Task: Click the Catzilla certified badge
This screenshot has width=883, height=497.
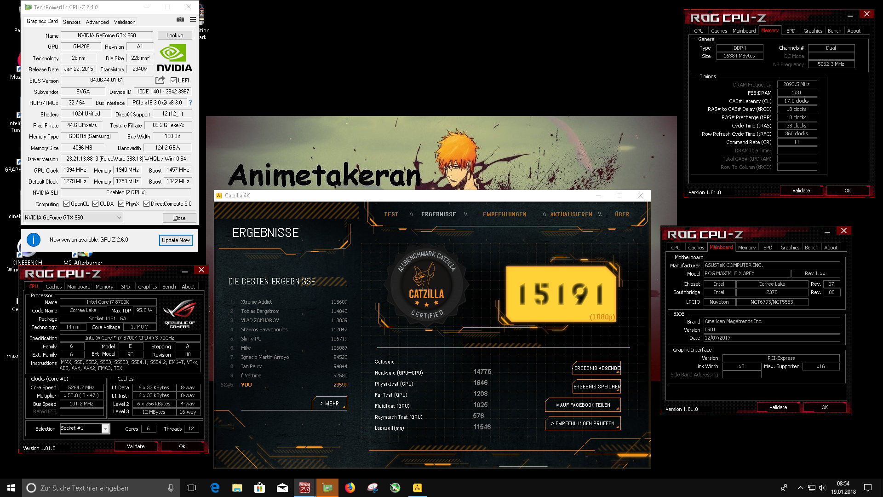Action: click(426, 286)
